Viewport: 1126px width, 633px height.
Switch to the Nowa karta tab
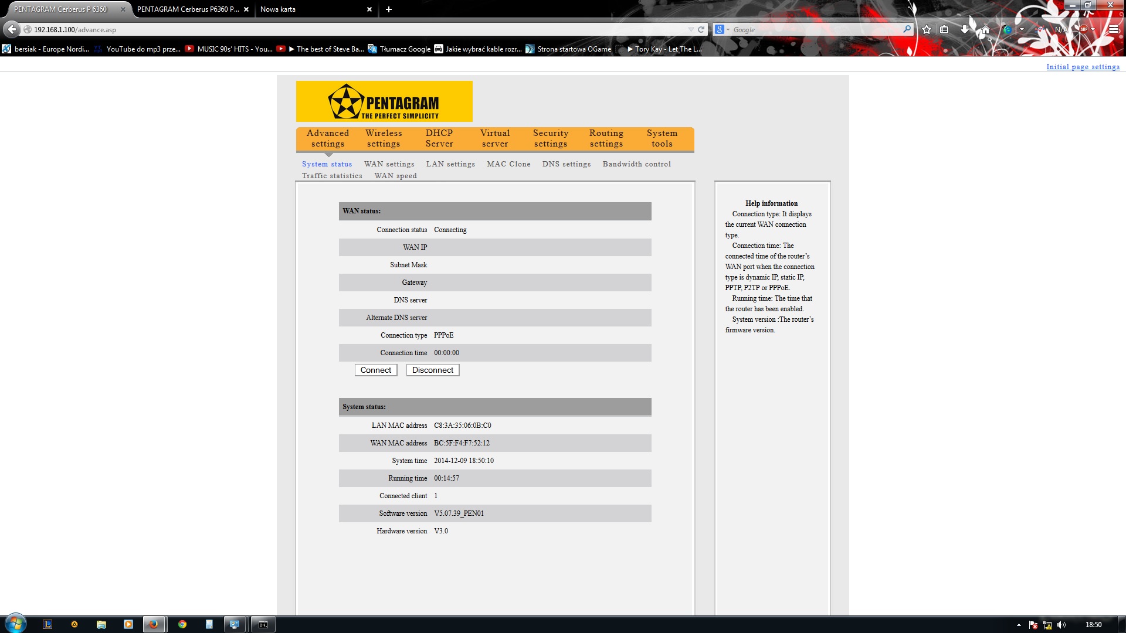click(311, 9)
